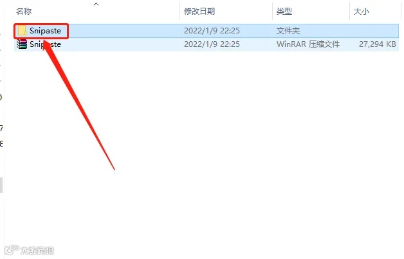Sort files by 名称 column header
The width and height of the screenshot is (404, 259).
point(24,12)
